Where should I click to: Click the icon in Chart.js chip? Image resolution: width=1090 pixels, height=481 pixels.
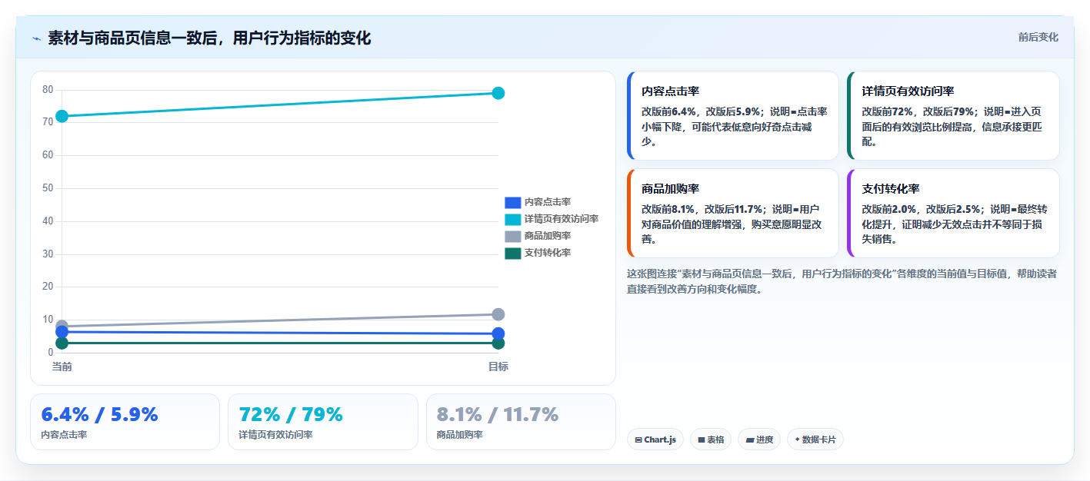pyautogui.click(x=638, y=440)
